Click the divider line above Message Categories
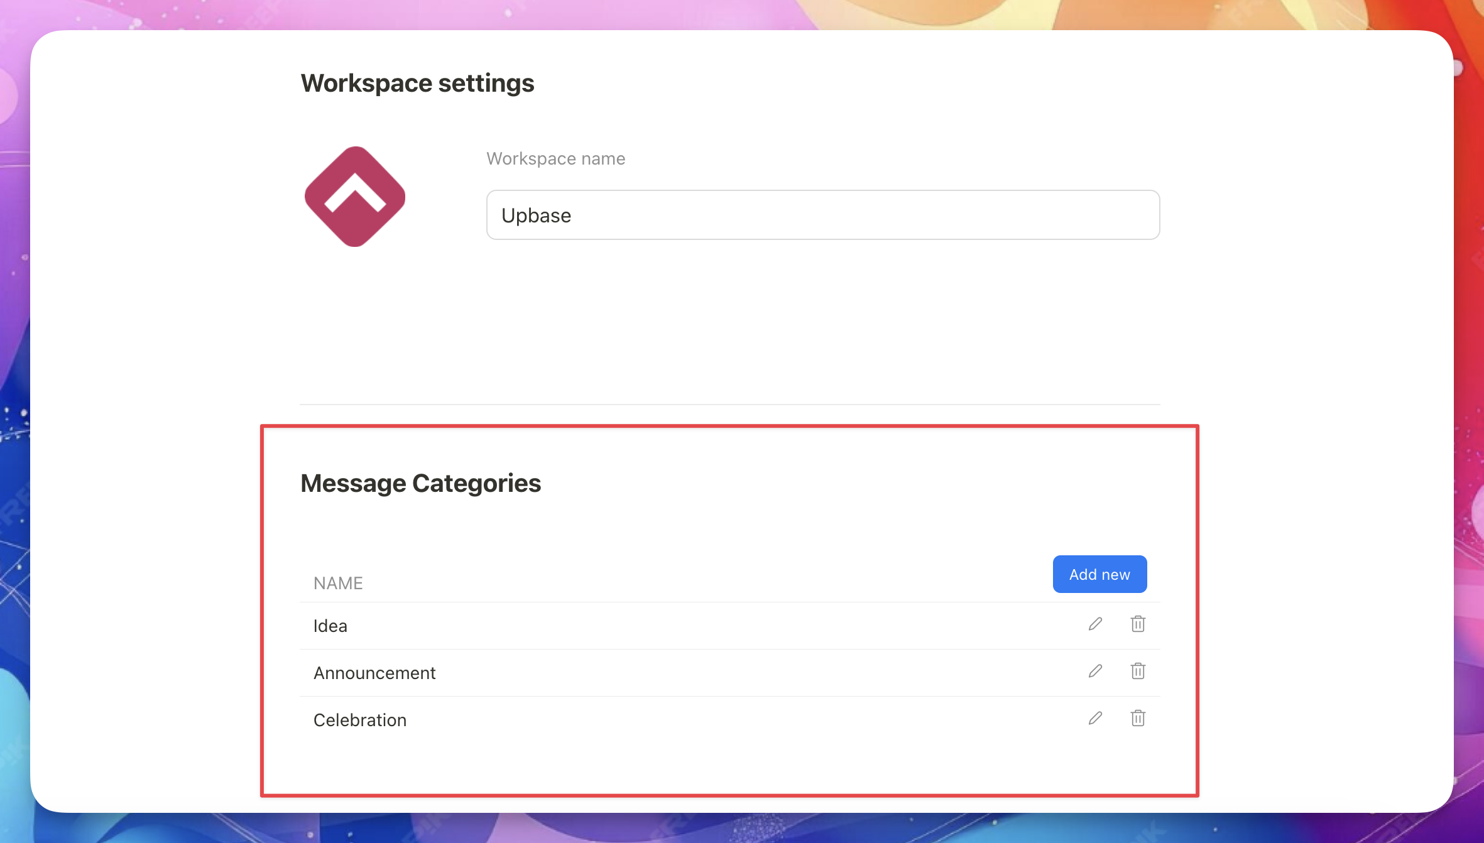 tap(729, 404)
